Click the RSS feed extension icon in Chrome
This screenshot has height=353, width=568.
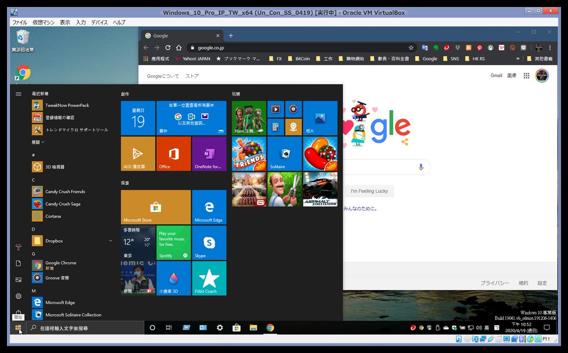coord(469,47)
